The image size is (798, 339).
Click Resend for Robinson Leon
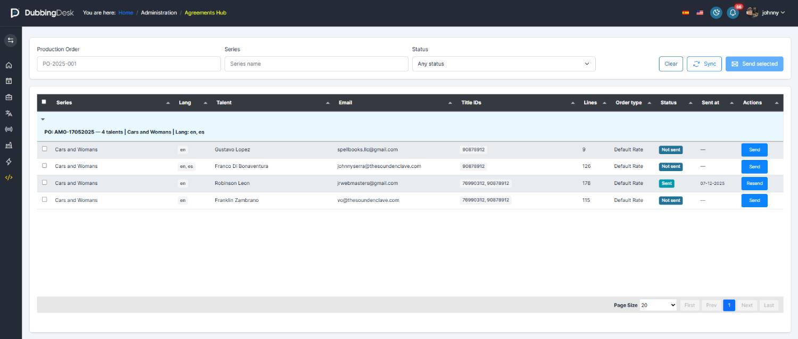pyautogui.click(x=754, y=183)
